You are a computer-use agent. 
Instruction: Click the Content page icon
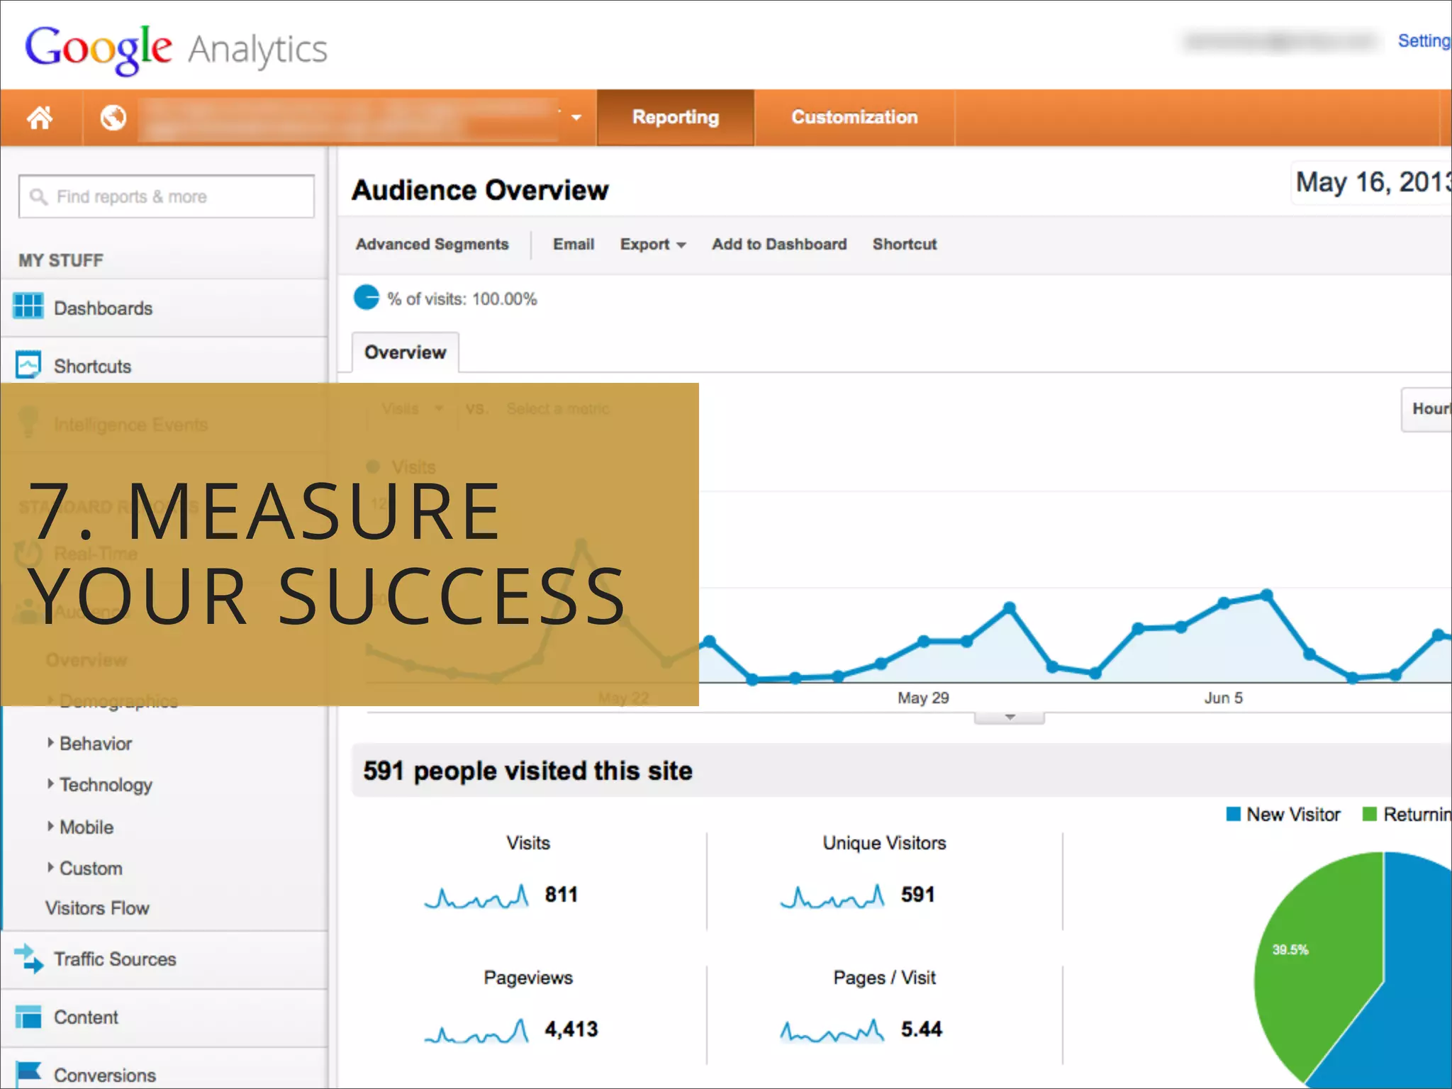click(x=28, y=1017)
